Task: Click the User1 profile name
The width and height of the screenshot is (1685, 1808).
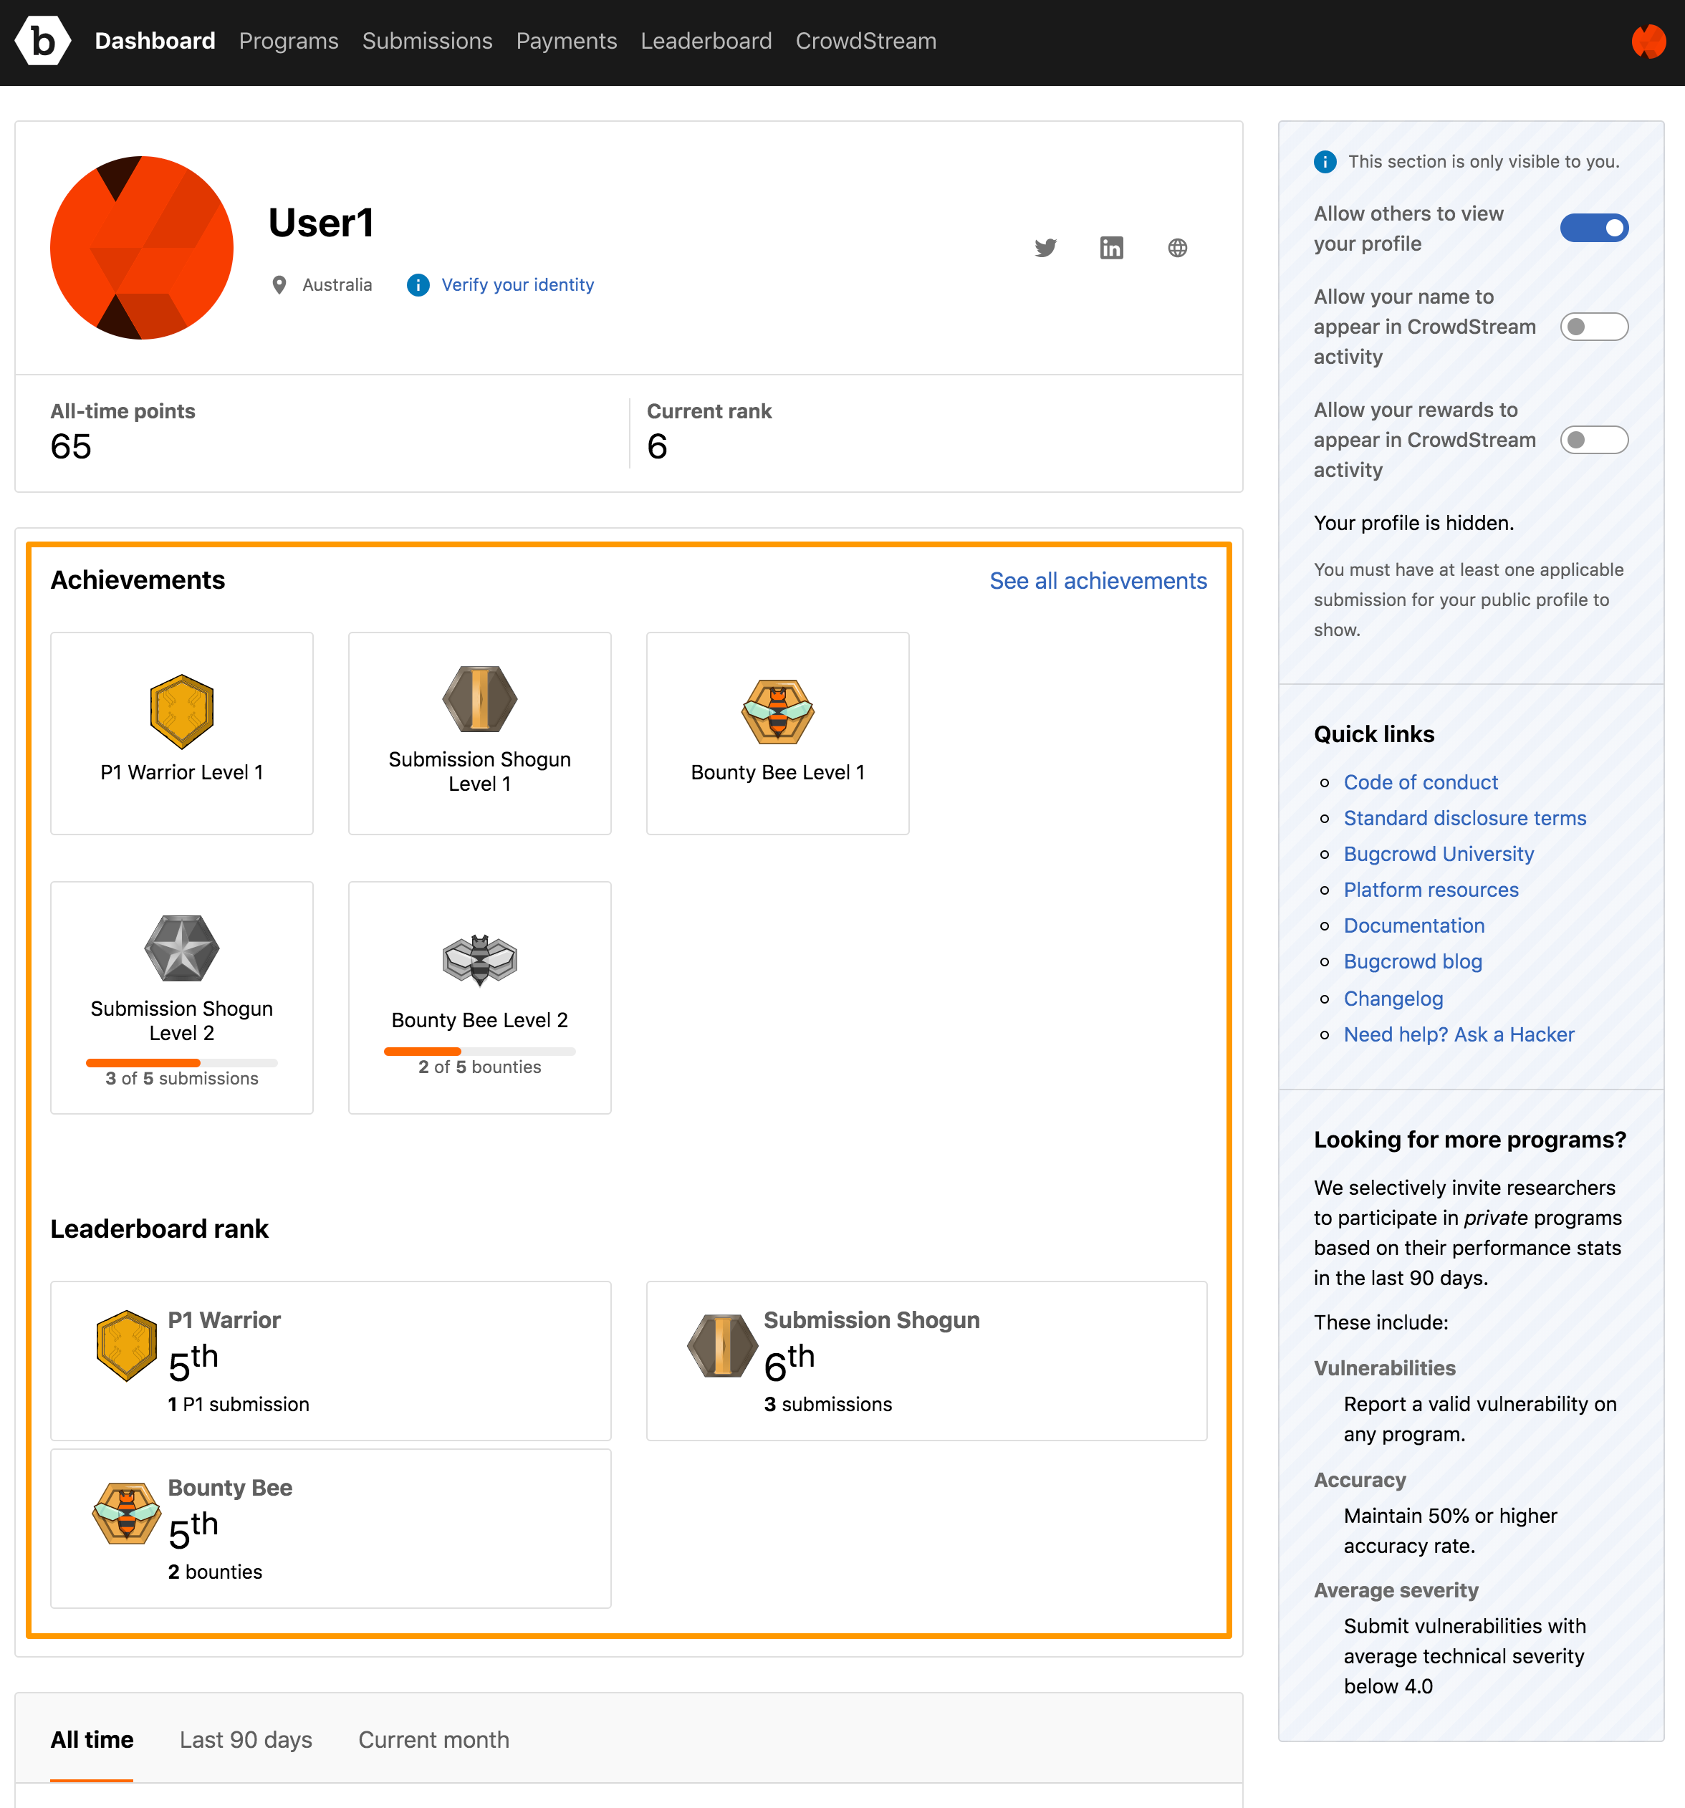Action: [321, 223]
